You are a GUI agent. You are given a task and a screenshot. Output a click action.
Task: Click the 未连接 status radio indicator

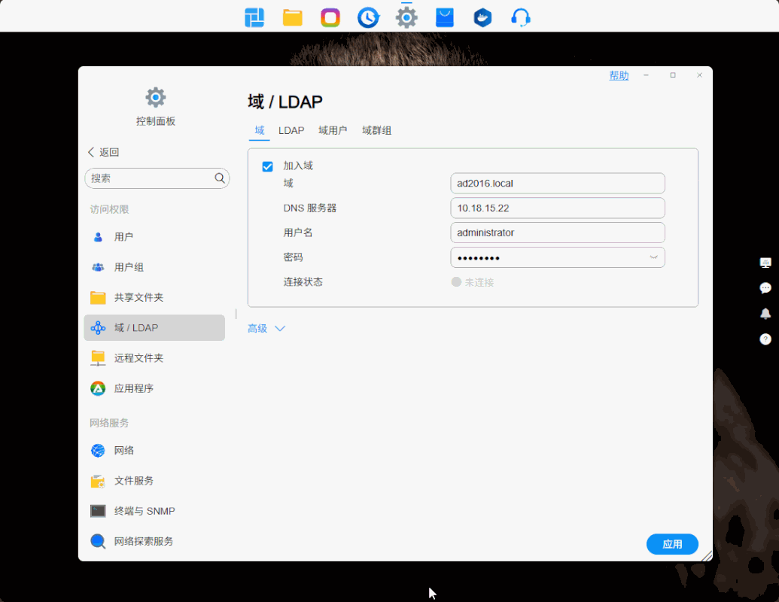pyautogui.click(x=456, y=282)
